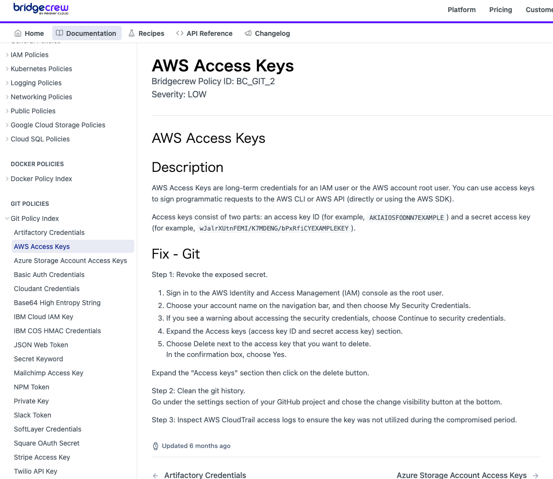553x479 pixels.
Task: Click the GIT POLICIES sidebar heading
Action: [30, 204]
